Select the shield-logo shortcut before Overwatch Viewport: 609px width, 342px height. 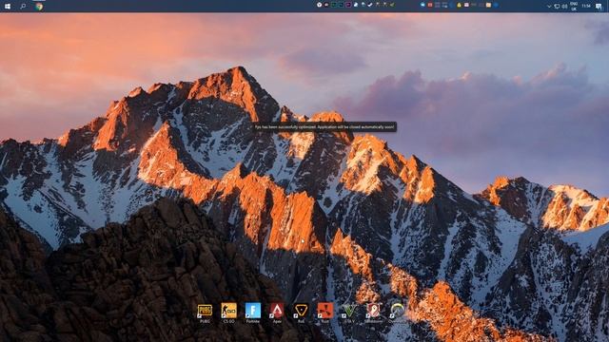click(373, 313)
